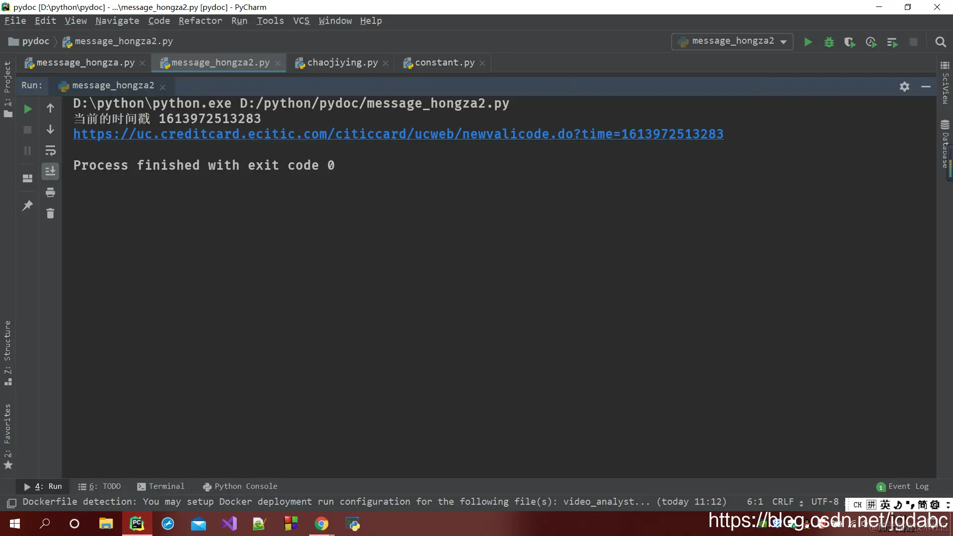Toggle Scroll to End button
Image resolution: width=953 pixels, height=536 pixels.
(50, 171)
